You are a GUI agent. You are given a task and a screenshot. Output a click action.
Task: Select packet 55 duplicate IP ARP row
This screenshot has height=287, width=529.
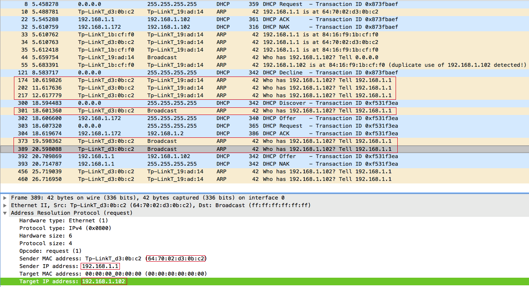[264, 65]
